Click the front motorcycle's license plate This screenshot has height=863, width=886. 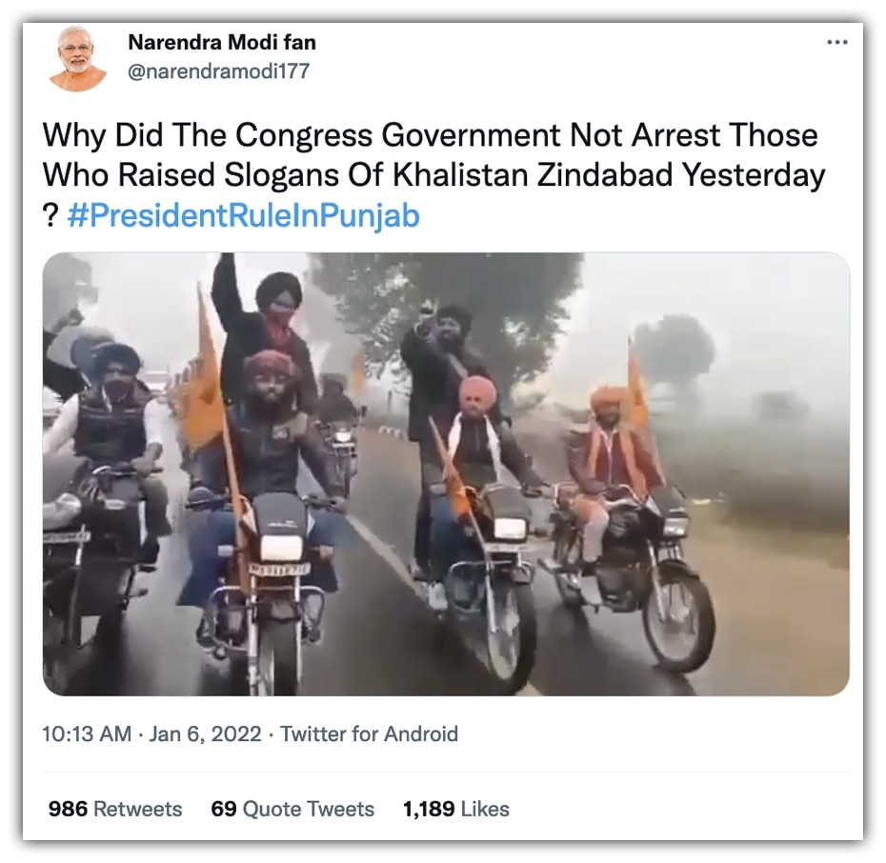[279, 570]
